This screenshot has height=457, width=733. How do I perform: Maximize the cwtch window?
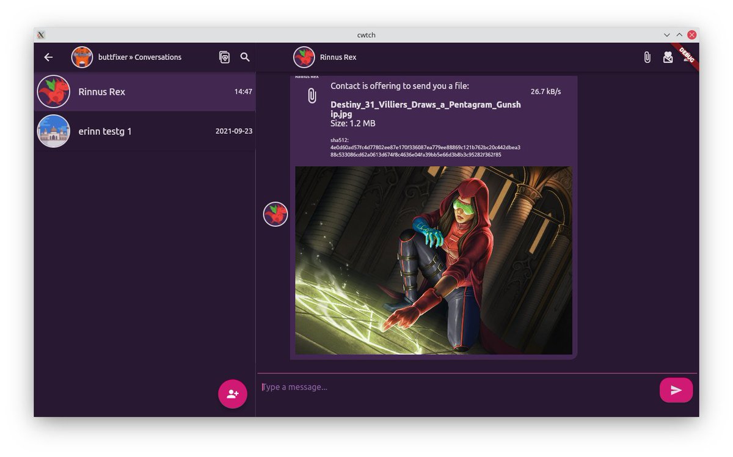(x=679, y=35)
